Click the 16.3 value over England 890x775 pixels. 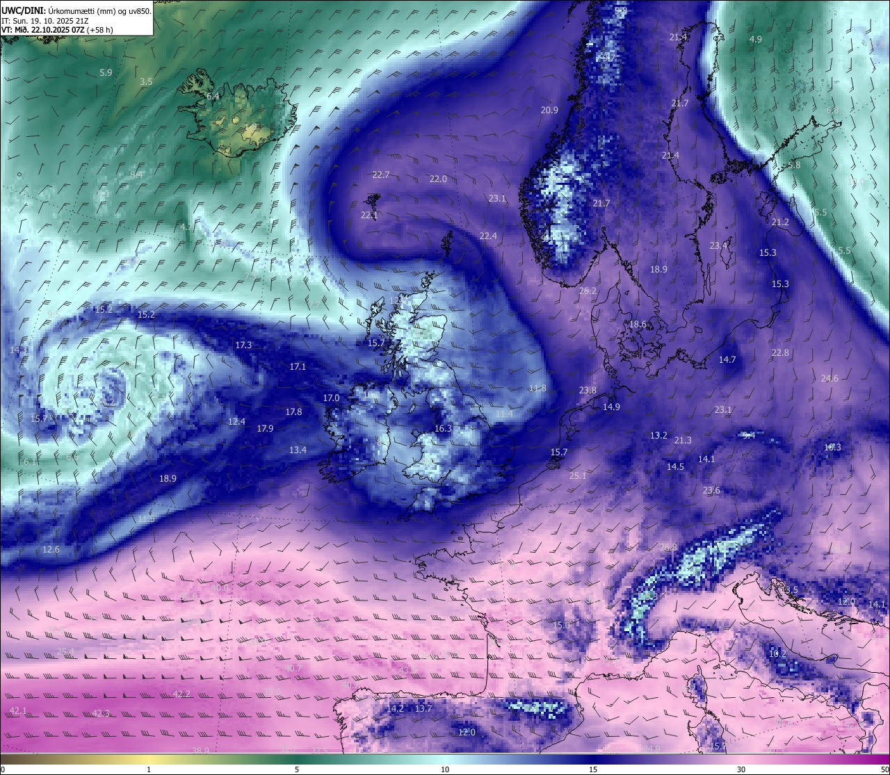tap(443, 428)
